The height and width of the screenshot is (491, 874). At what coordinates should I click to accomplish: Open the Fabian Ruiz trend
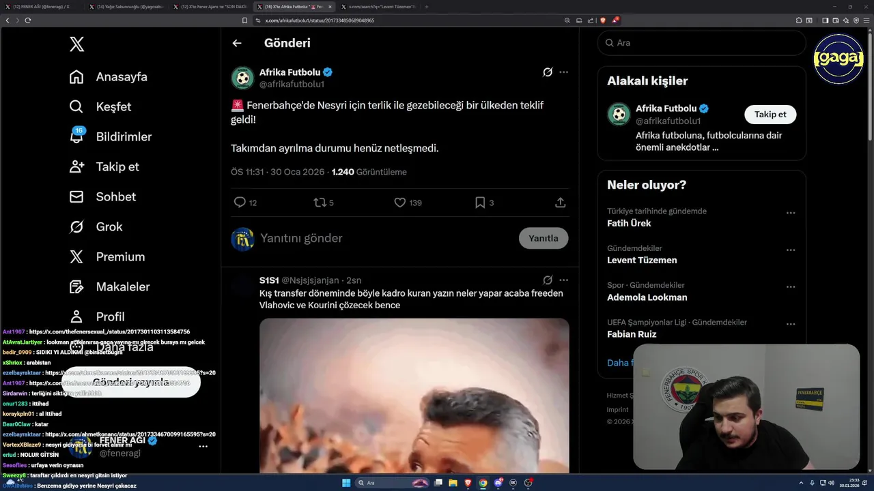tap(632, 334)
